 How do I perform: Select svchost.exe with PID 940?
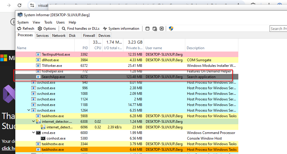(x=127, y=82)
